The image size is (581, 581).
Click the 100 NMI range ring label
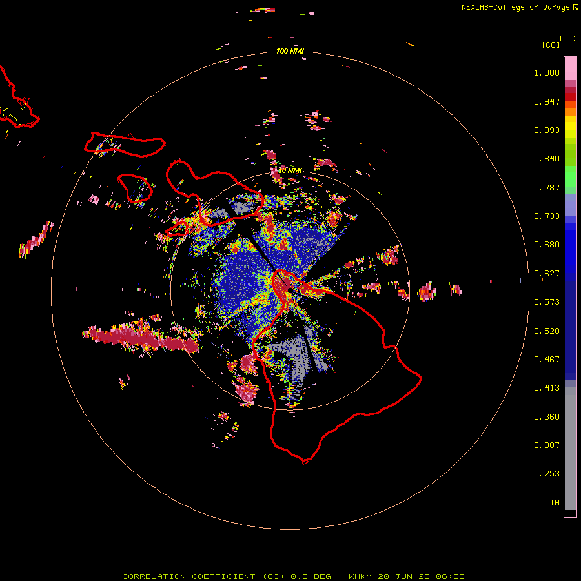click(290, 51)
